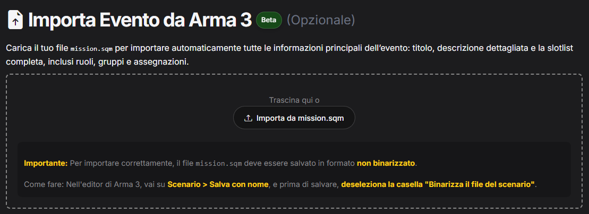Click the "(Opzionale)" label in the heading
Viewport: 589px width, 214px height.
(x=321, y=21)
